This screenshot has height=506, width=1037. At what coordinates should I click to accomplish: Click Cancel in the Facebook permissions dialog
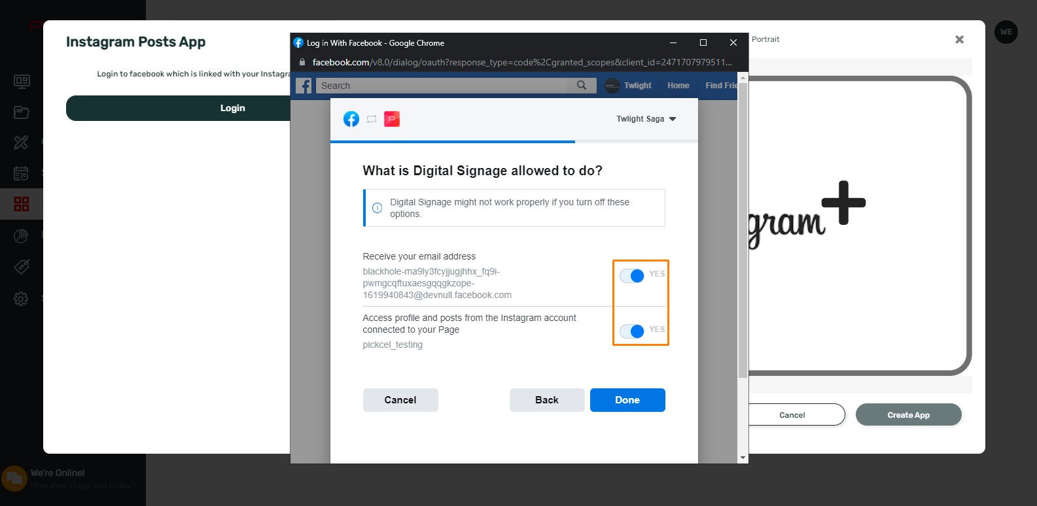coord(400,400)
